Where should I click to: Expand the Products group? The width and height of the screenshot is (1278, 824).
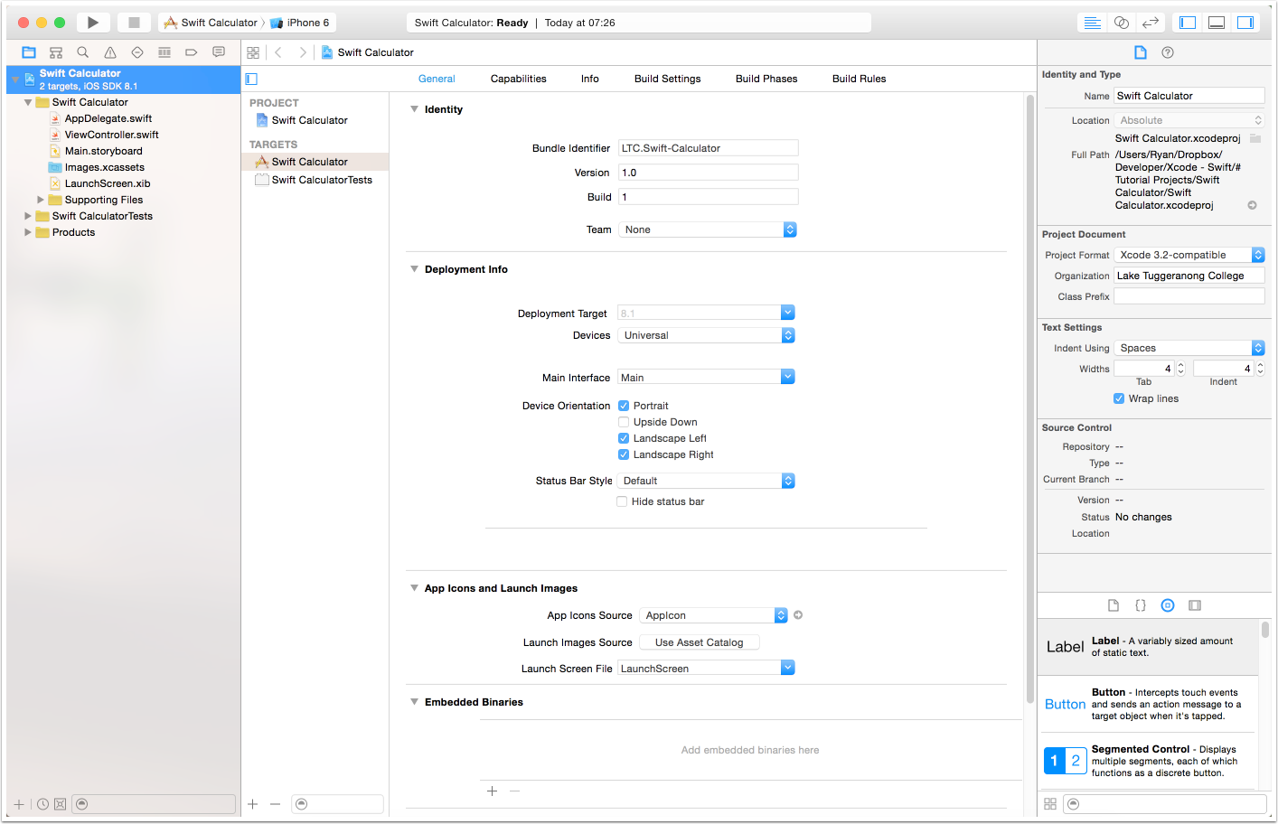(x=28, y=232)
